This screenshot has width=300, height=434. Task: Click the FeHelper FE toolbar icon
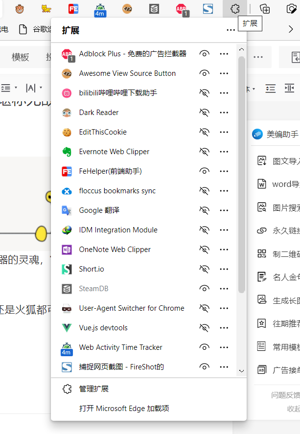[x=73, y=9]
